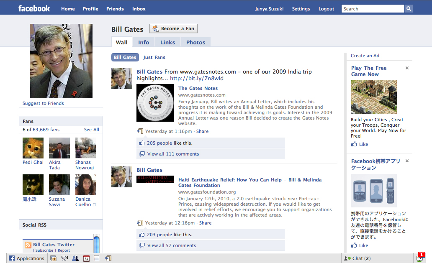Image resolution: width=432 pixels, height=263 pixels.
Task: Click the Bill Gates Twitter RSS icon
Action: pos(28,245)
